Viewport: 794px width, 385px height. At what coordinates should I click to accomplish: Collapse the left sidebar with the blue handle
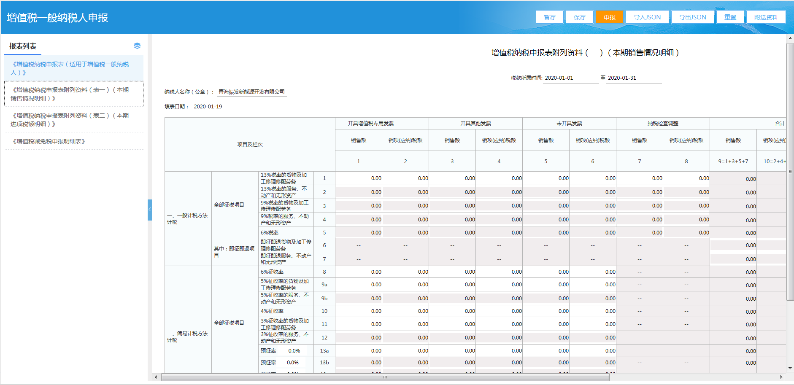149,210
